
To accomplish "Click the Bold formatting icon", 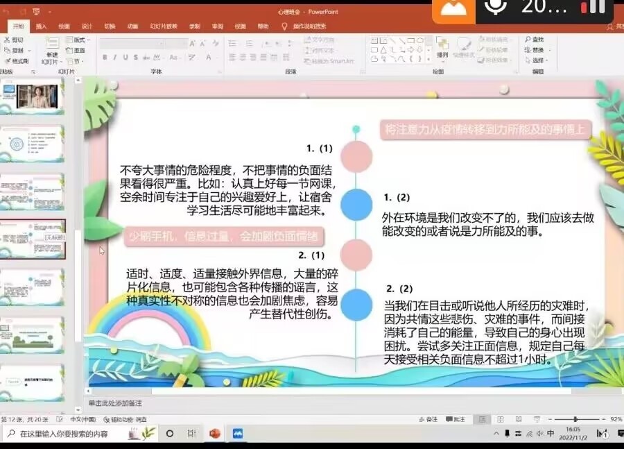I will pyautogui.click(x=105, y=58).
